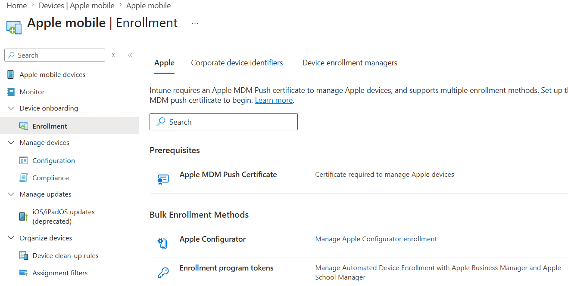Open Compliance in the sidebar
This screenshot has width=568, height=286.
(50, 178)
